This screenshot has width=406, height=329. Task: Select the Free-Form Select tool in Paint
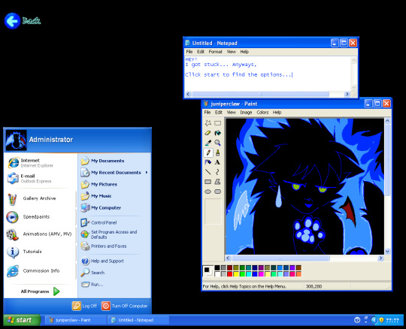pyautogui.click(x=208, y=123)
